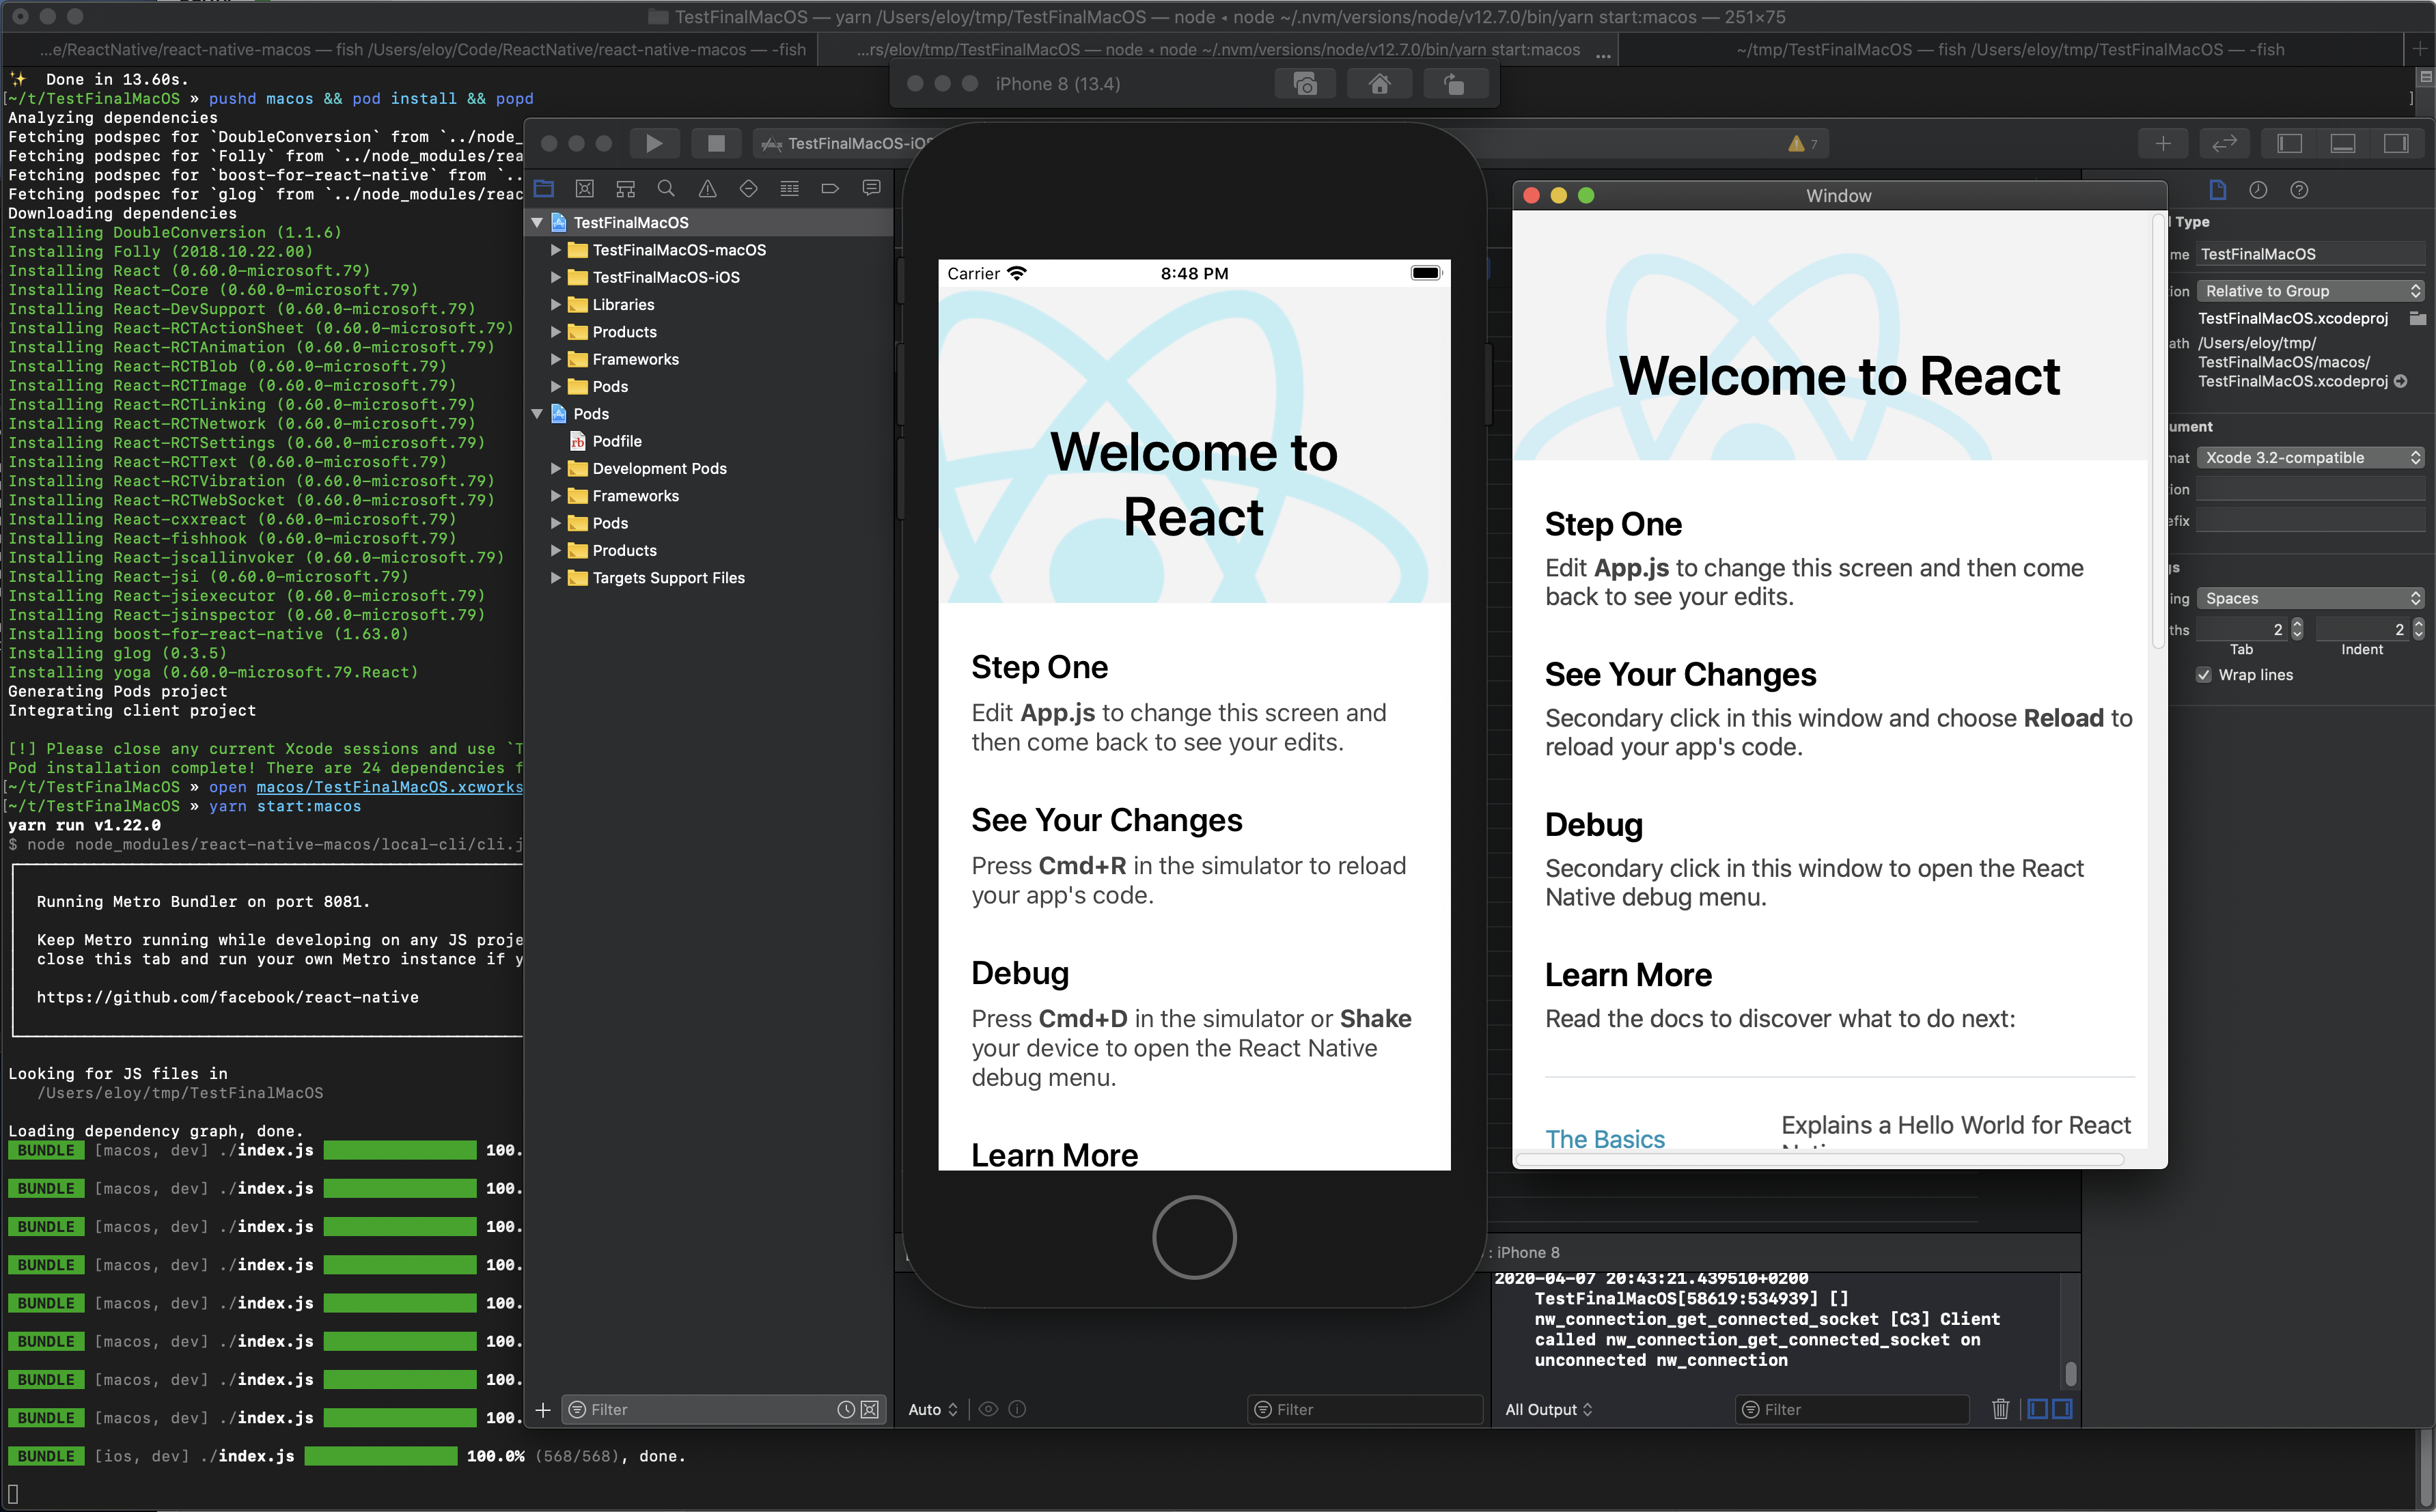Increment the Tab width stepper
Screen dimensions: 2436x1512
click(2297, 623)
